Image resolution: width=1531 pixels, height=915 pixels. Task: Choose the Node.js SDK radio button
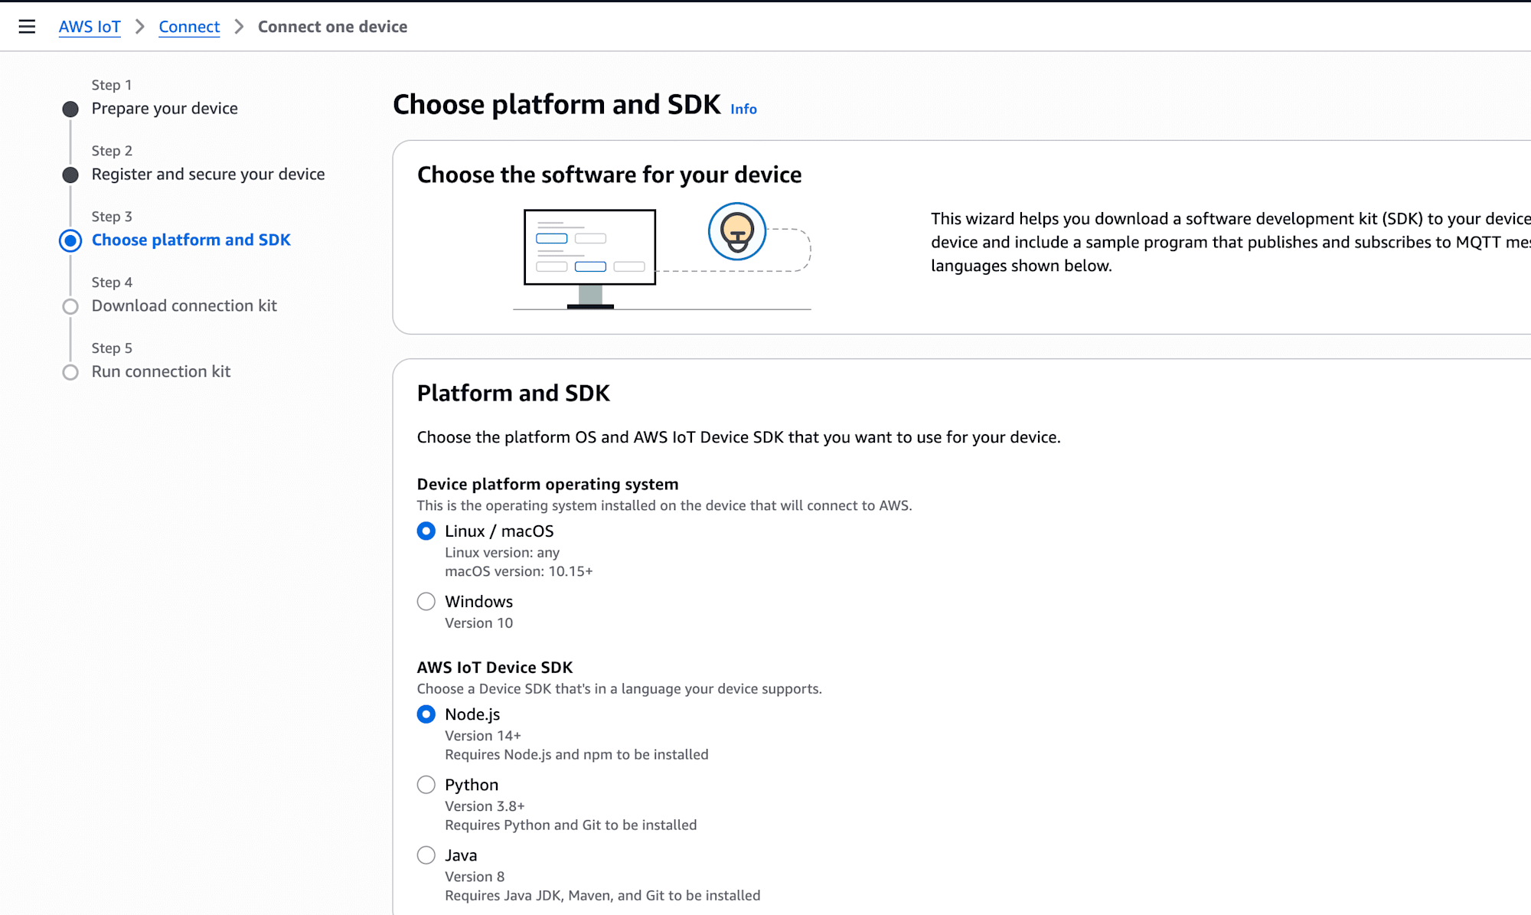(426, 714)
